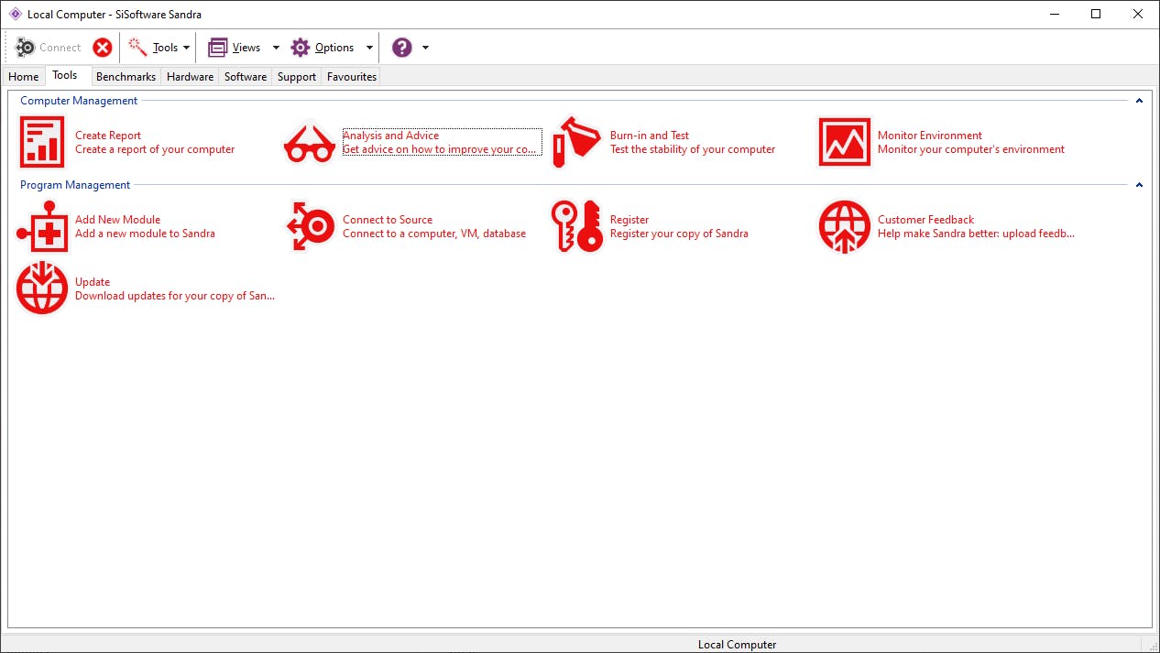Click the Sandra app icon in title bar
This screenshot has height=653, width=1160.
point(15,14)
